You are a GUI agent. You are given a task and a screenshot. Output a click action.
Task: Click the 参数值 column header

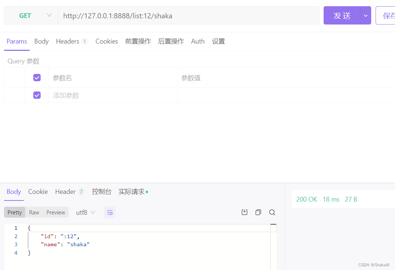191,78
